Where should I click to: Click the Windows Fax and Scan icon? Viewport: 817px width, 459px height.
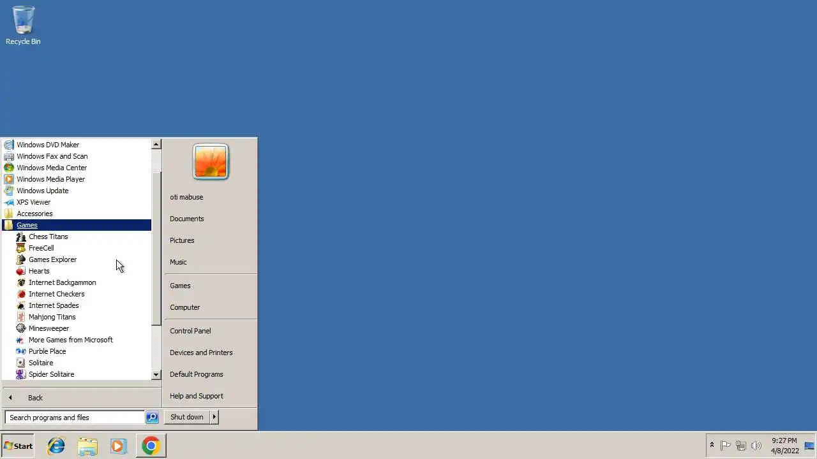click(x=9, y=156)
